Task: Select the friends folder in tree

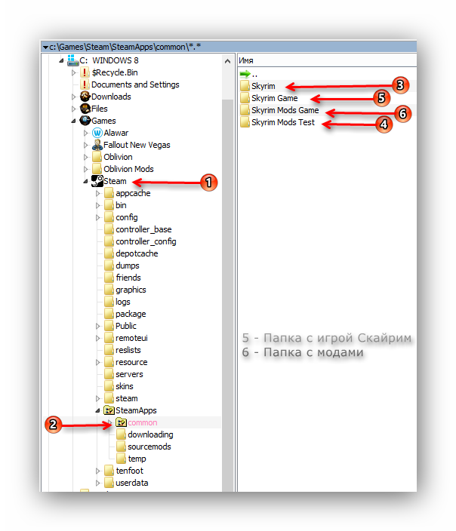Action: pos(128,278)
